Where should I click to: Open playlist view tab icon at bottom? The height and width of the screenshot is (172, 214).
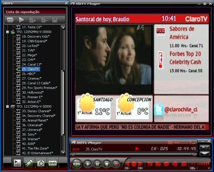[18, 163]
